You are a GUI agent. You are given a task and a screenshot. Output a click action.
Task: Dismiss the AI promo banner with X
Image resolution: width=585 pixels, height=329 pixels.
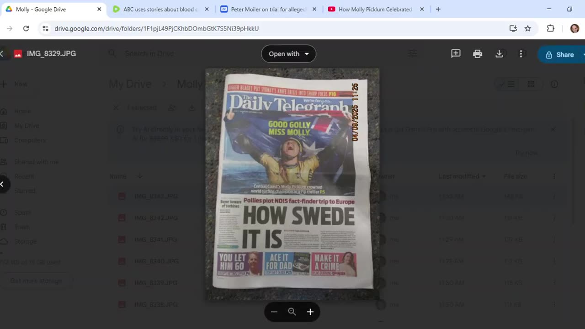[553, 129]
